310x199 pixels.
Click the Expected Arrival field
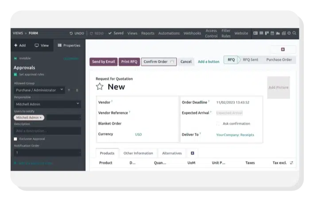point(229,113)
